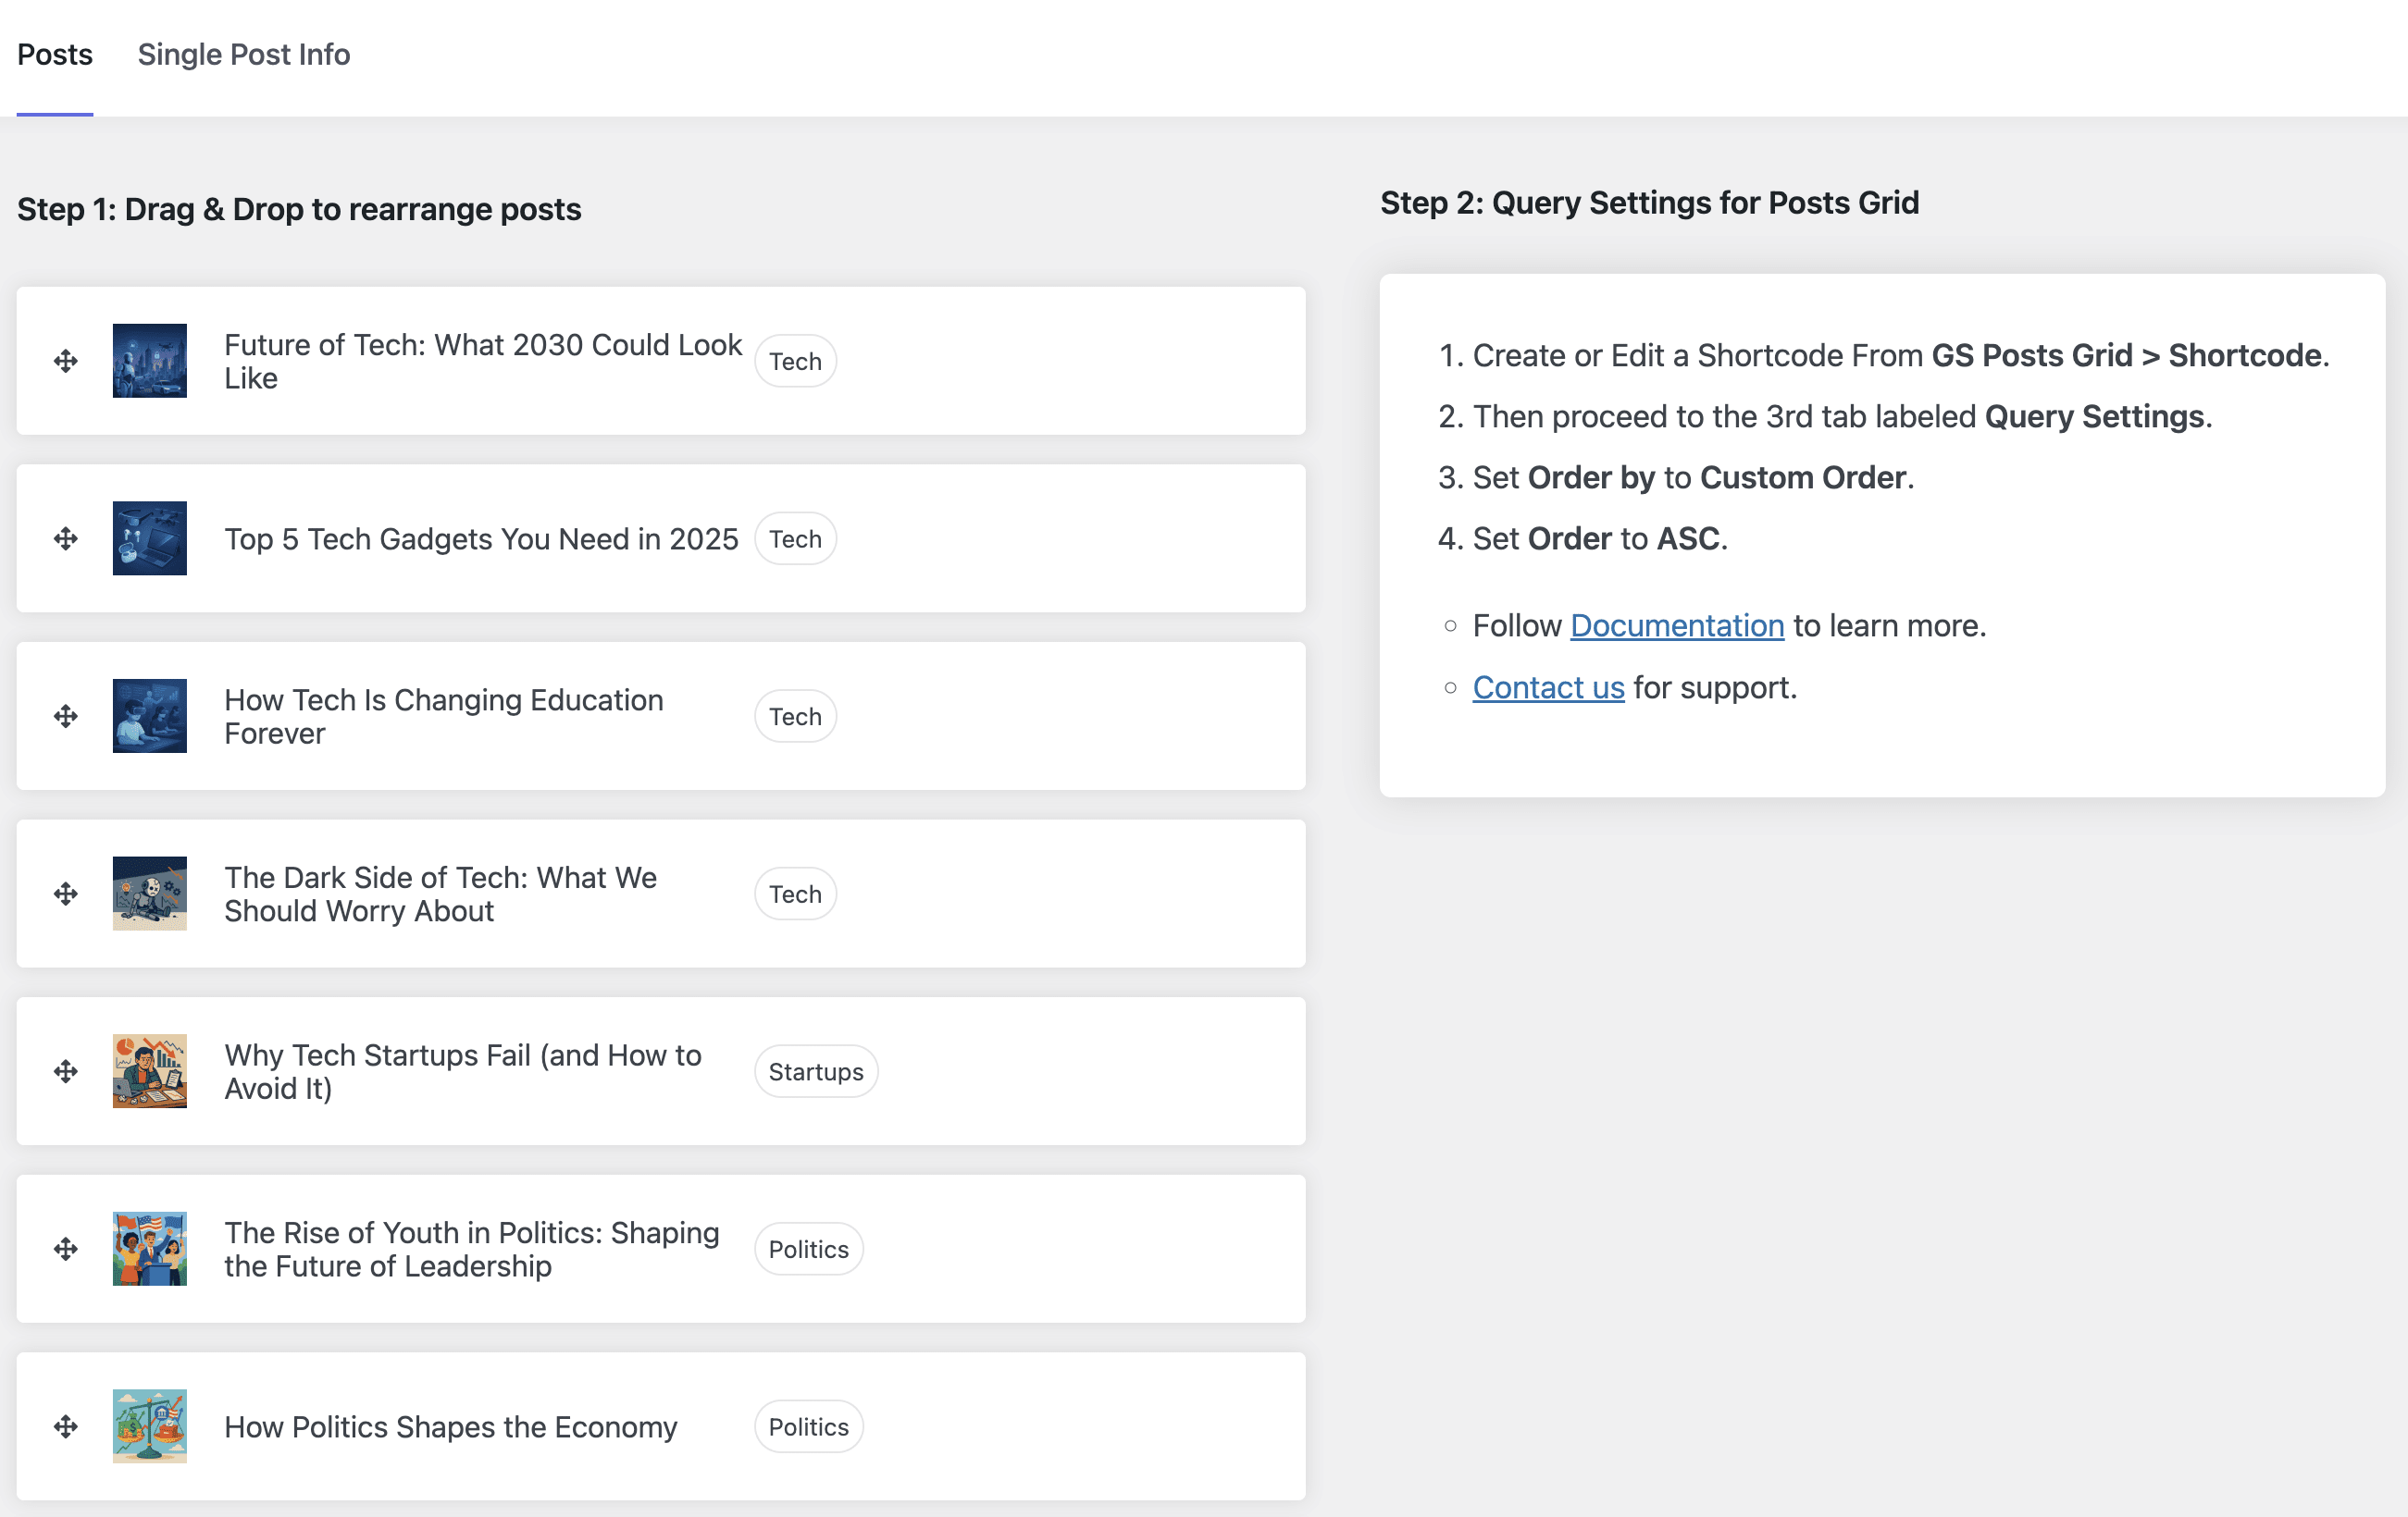2408x1517 pixels.
Task: Click the drag handle for "The Rise of Youth in Politics"
Action: [65, 1248]
